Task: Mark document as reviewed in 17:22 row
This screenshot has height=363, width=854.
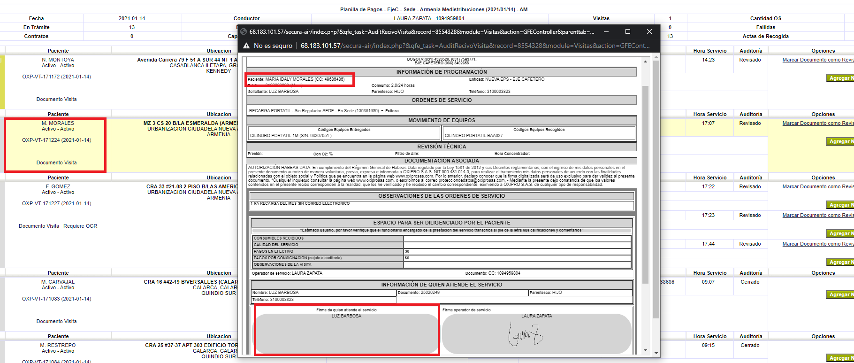Action: pos(818,186)
